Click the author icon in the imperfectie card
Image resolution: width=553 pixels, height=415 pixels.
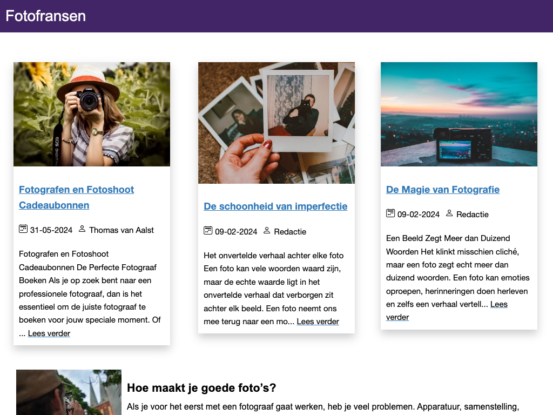click(267, 231)
